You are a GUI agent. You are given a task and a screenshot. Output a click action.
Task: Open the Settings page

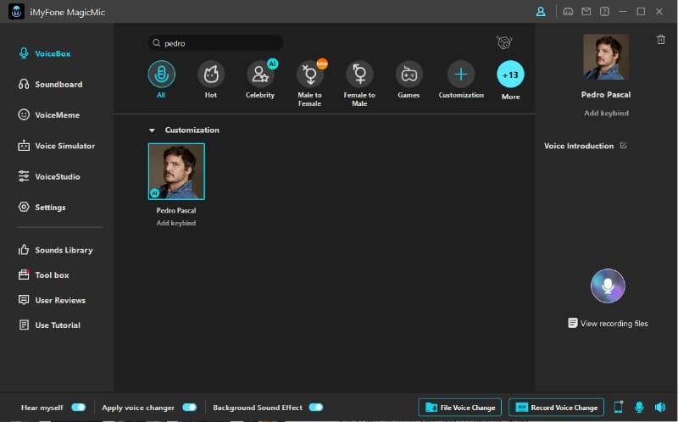[x=42, y=207]
